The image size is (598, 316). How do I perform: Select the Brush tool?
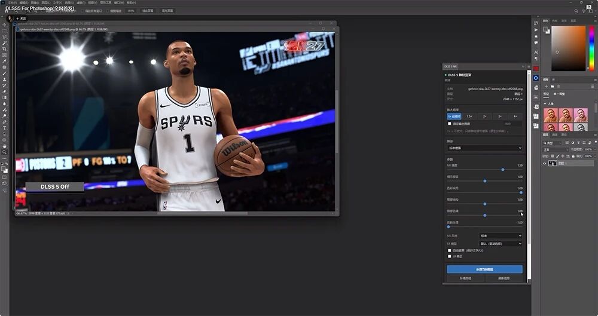click(5, 73)
